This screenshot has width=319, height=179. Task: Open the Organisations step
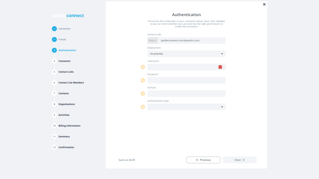(67, 104)
